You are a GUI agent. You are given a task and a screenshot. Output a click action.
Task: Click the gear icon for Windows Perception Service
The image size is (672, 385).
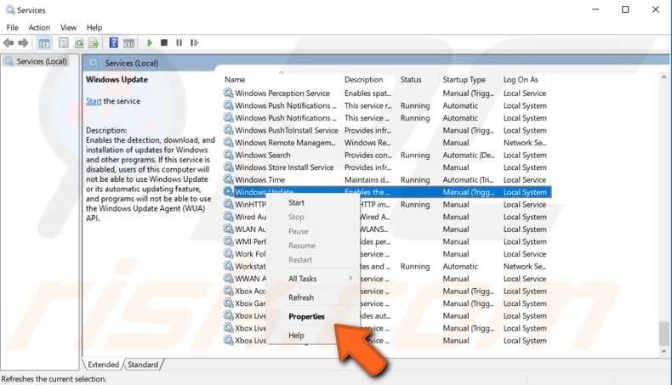(229, 93)
